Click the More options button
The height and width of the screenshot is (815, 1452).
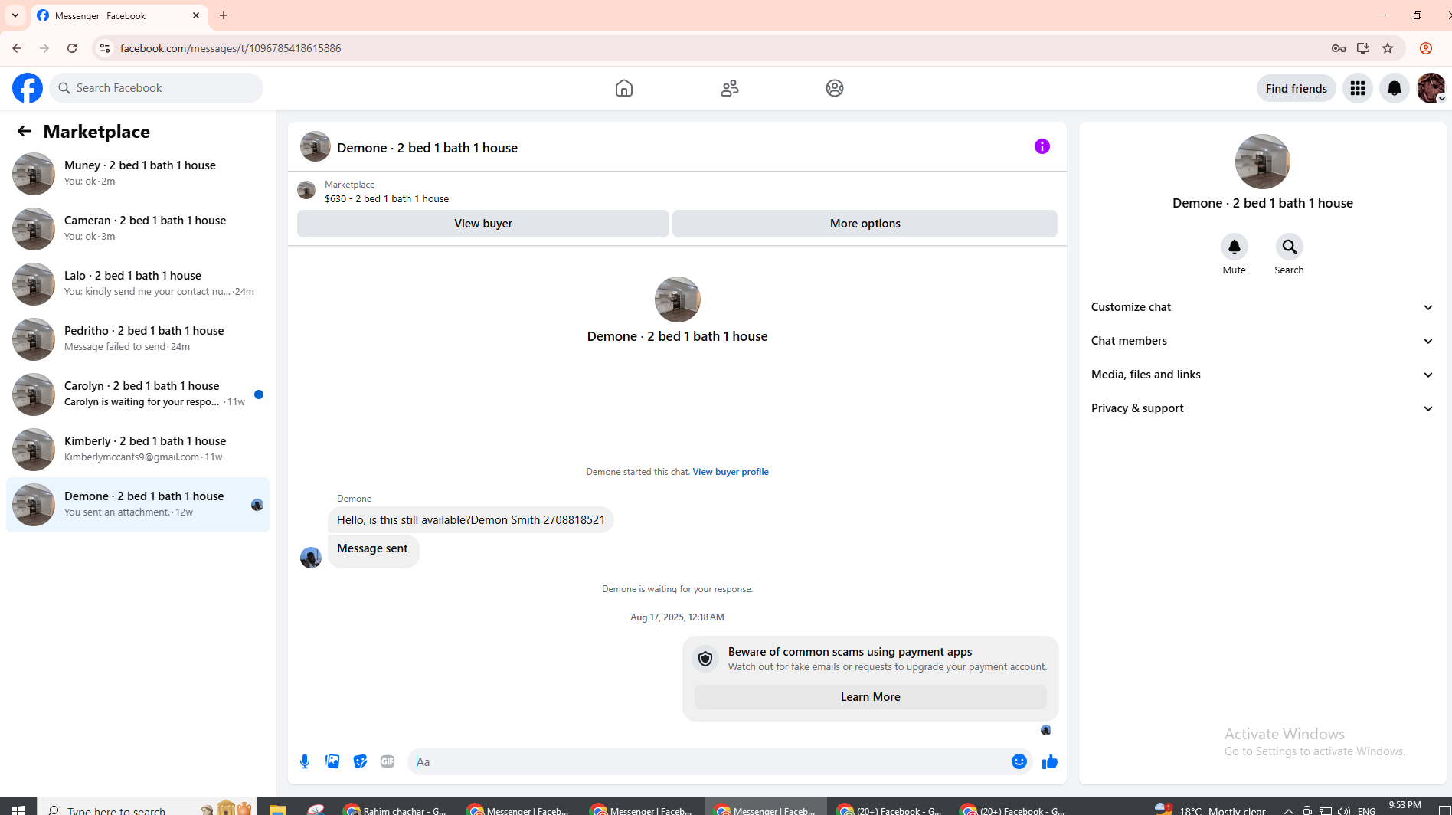click(865, 224)
